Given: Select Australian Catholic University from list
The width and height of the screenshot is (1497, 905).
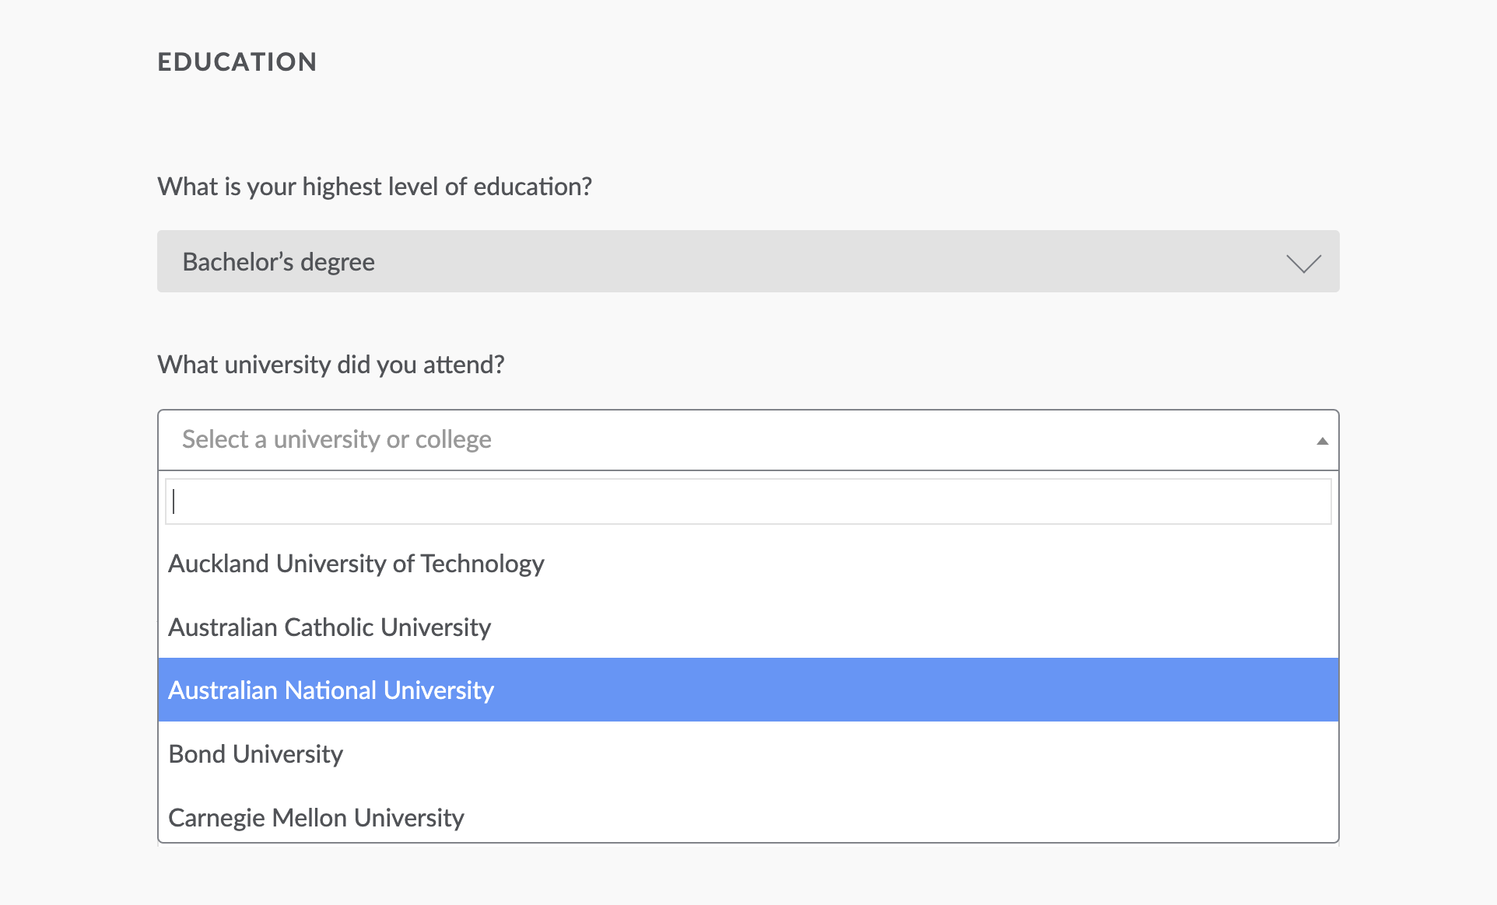Looking at the screenshot, I should tap(330, 627).
